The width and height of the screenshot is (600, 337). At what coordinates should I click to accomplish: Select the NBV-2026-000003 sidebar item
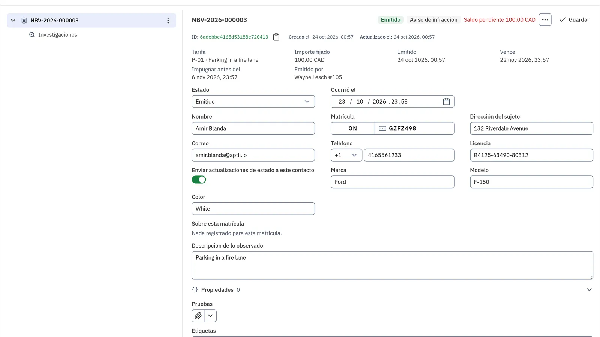tap(91, 21)
